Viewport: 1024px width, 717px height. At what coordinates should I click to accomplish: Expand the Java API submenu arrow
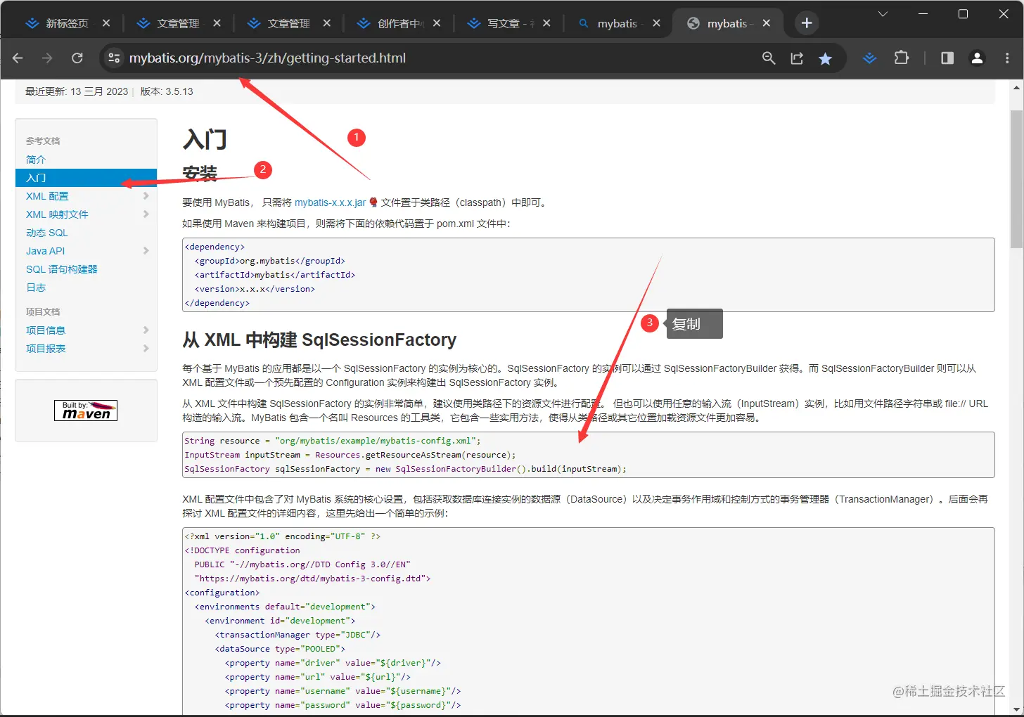pyautogui.click(x=146, y=251)
